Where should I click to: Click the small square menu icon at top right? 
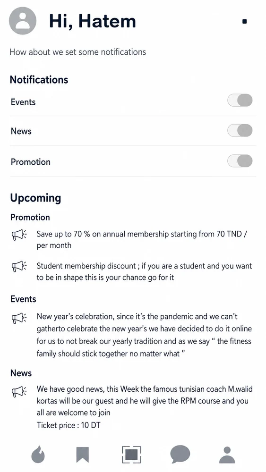click(245, 21)
